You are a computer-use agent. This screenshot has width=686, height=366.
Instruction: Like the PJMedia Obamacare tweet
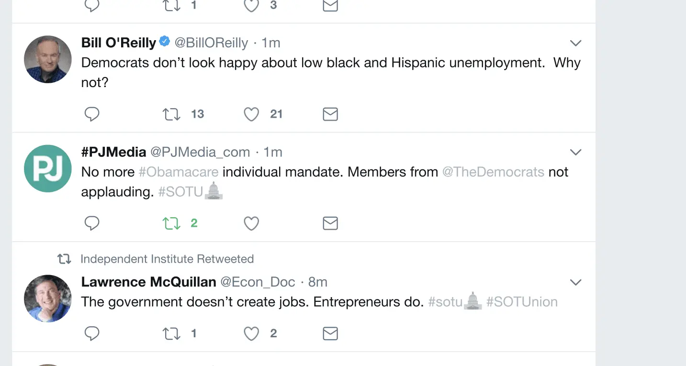[251, 223]
